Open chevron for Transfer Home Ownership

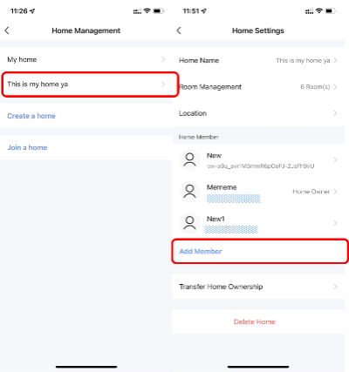[335, 287]
